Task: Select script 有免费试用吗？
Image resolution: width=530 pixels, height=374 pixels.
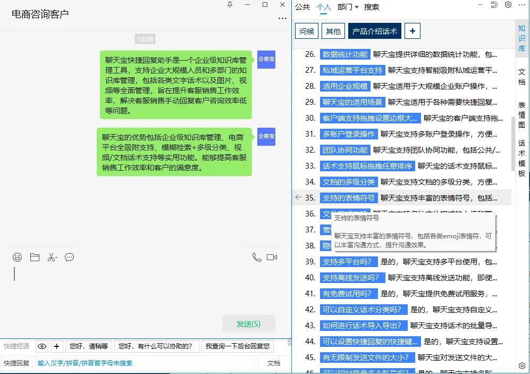Action: 349,294
